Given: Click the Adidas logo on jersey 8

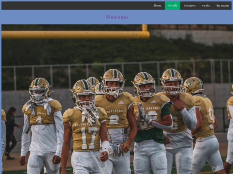Looking at the screenshot, I should tap(121, 103).
